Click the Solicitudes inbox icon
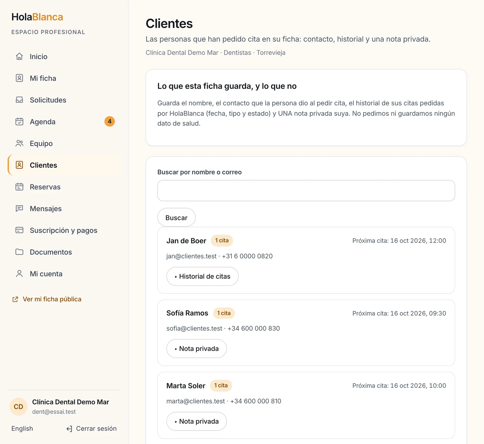The height and width of the screenshot is (444, 484). tap(19, 100)
